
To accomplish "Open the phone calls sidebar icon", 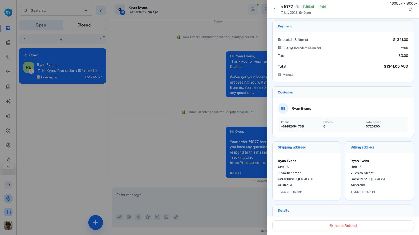I will coord(8,57).
